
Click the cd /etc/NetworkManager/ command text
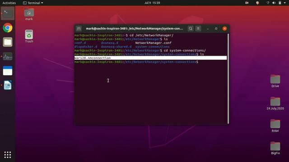pos(152,35)
